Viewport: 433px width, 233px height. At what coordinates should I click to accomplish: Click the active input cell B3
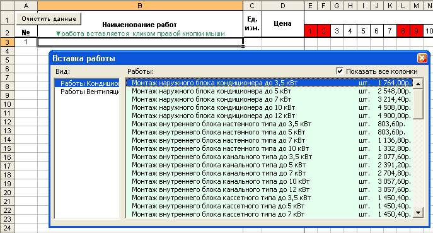tap(140, 42)
